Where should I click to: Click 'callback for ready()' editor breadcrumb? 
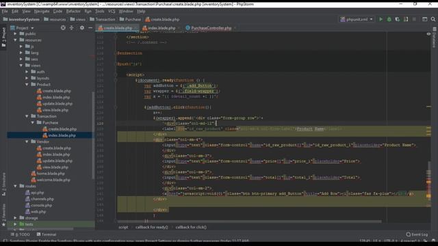click(x=152, y=227)
